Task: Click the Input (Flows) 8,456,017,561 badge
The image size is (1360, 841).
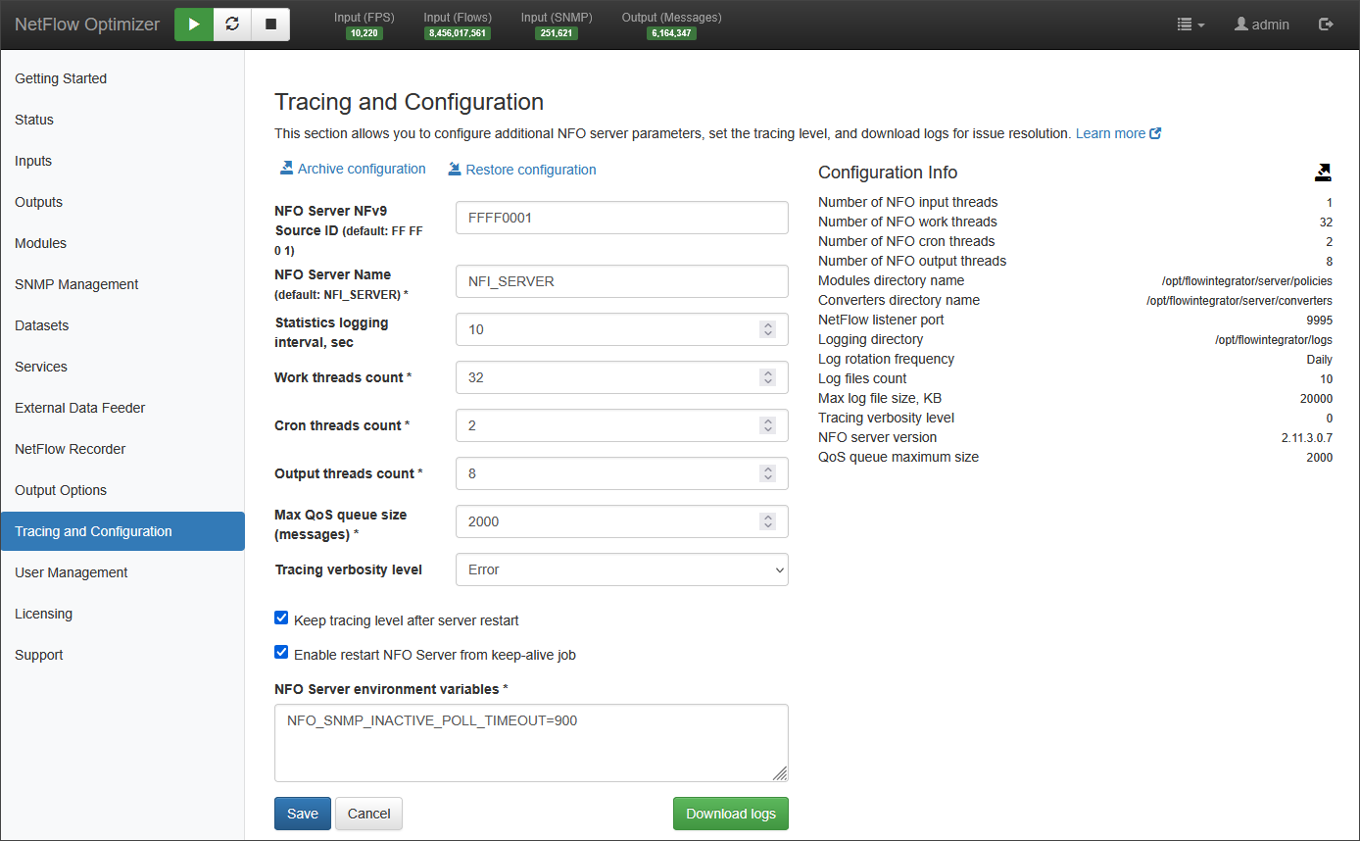Action: 458,33
